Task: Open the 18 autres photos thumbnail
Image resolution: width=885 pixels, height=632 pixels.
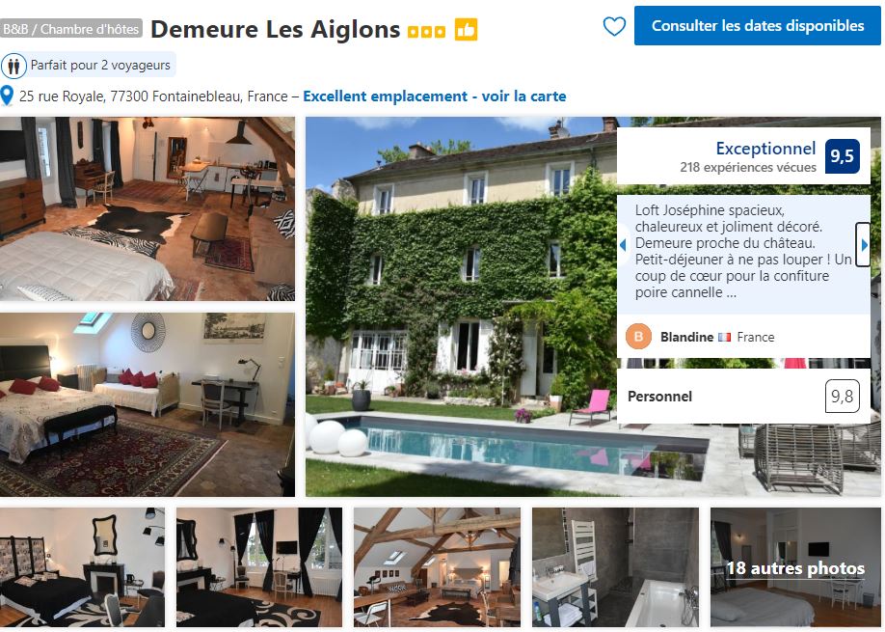Action: coord(794,567)
